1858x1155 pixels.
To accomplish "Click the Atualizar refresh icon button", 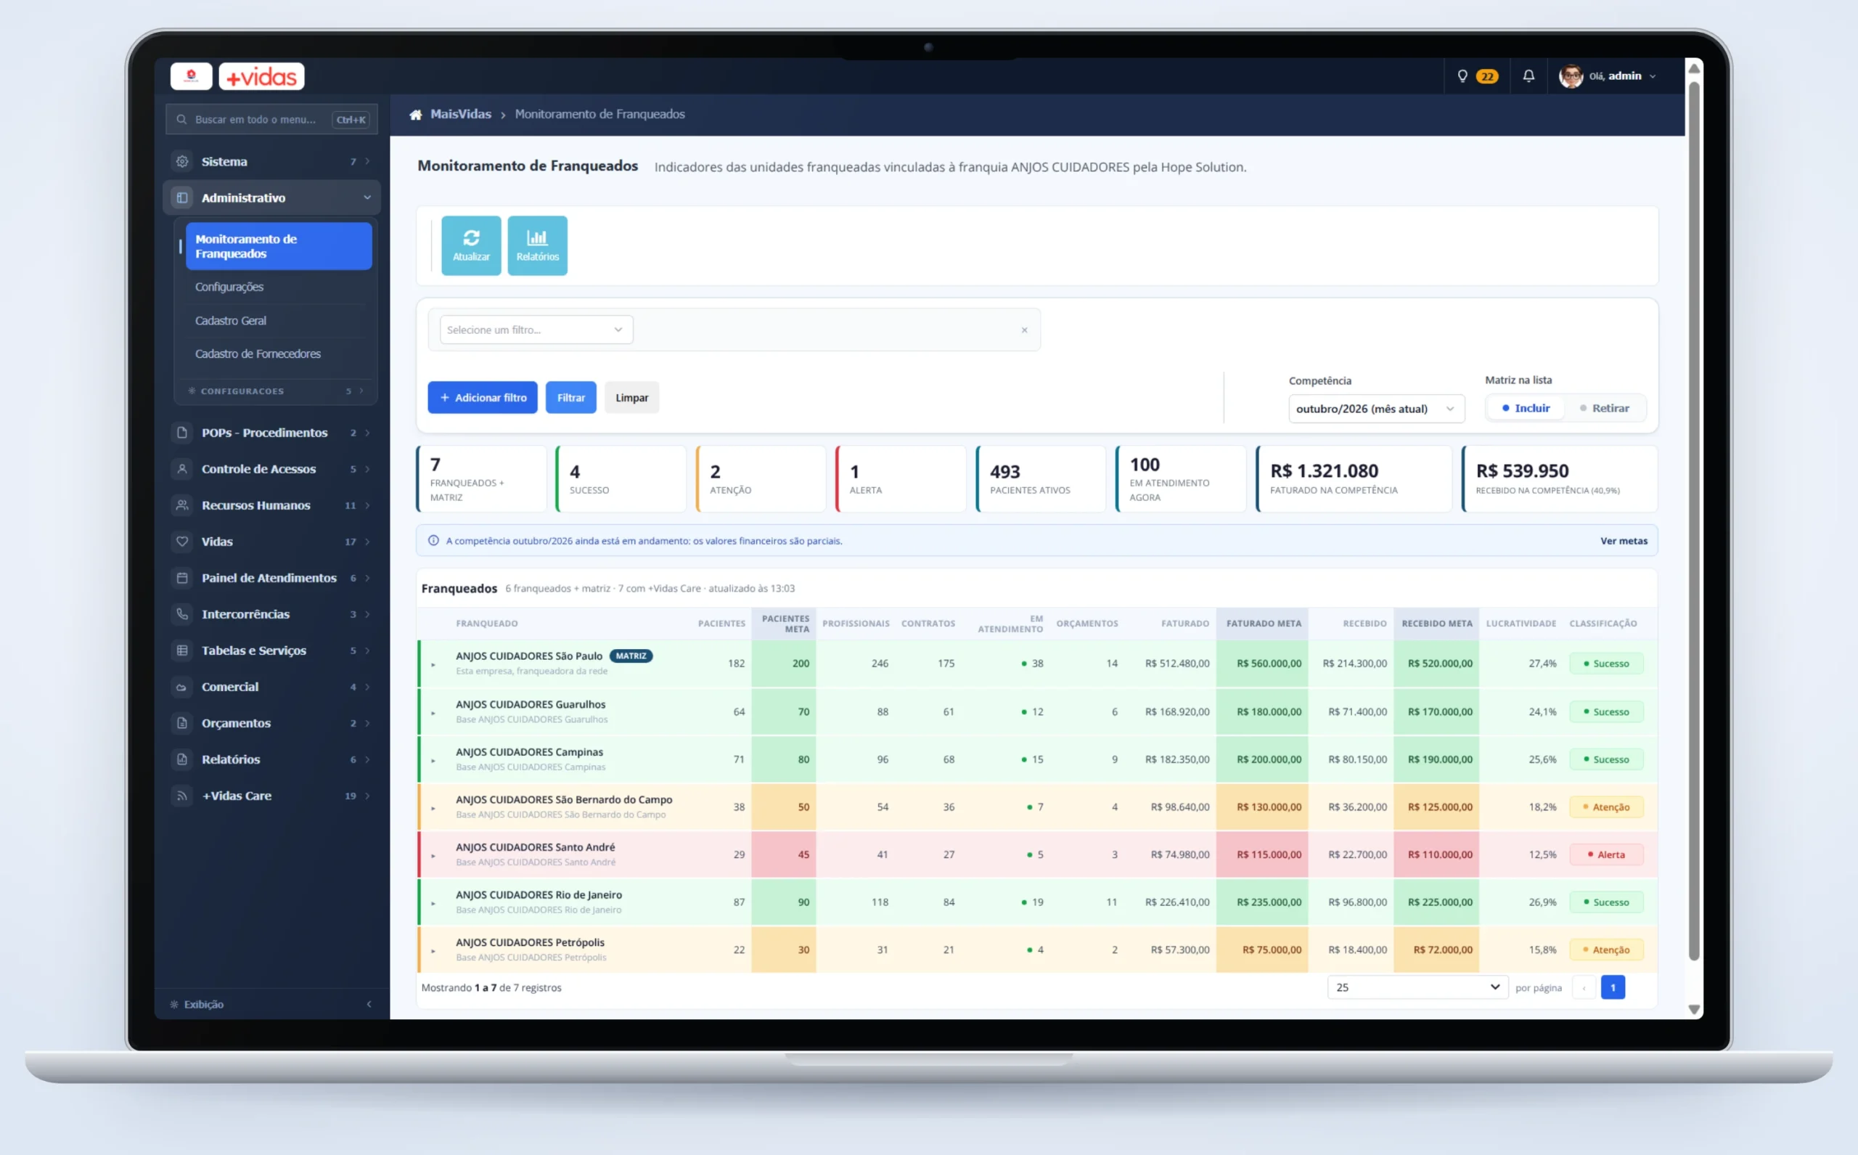I will point(471,245).
